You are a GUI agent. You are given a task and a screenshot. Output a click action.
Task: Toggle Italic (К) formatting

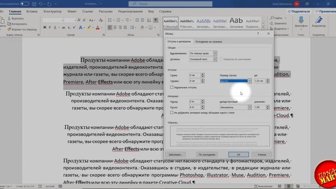[50, 27]
